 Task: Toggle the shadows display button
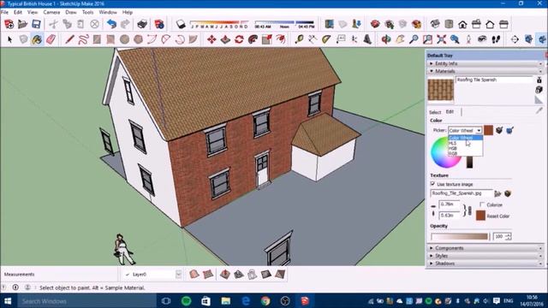(181, 24)
